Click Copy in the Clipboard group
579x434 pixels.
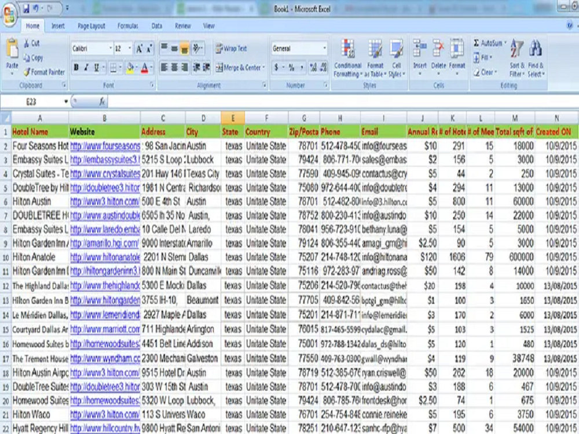tap(33, 57)
